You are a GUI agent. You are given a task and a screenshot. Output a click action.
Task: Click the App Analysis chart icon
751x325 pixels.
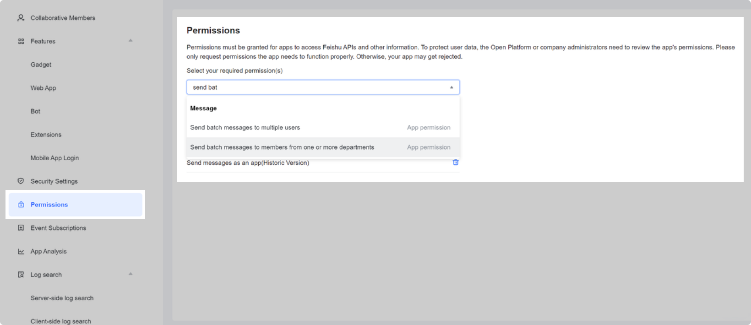(21, 251)
